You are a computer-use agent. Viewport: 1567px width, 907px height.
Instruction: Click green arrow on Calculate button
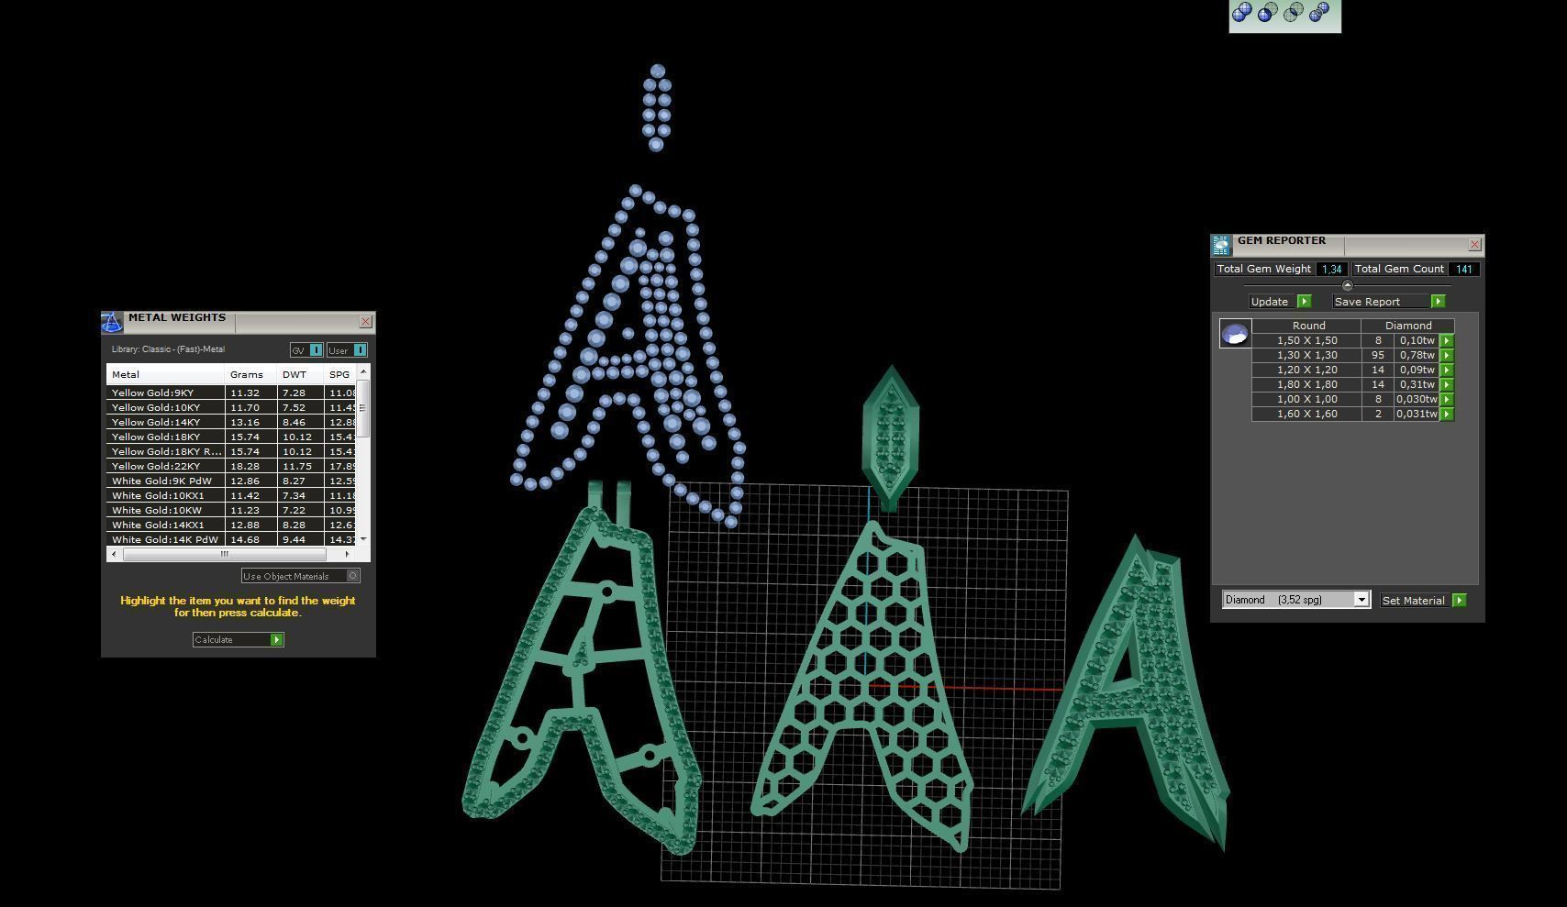(277, 639)
